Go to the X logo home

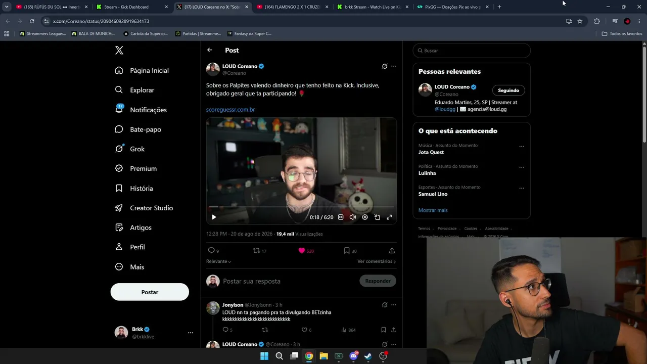(119, 50)
